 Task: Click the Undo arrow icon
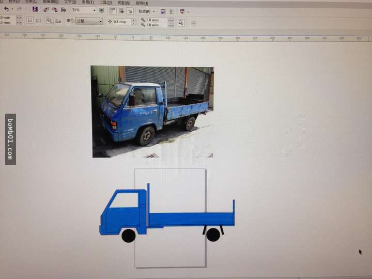[6, 10]
